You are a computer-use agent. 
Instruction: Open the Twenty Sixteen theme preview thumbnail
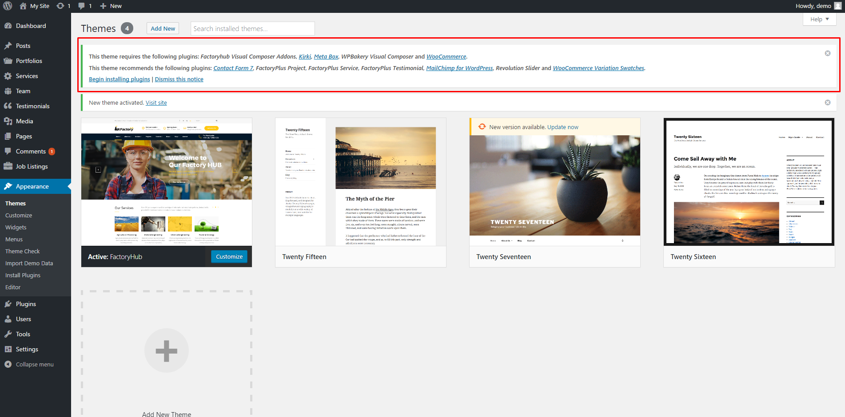pos(749,182)
